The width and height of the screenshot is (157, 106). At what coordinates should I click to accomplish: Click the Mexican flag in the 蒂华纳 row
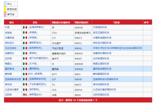point(25,84)
